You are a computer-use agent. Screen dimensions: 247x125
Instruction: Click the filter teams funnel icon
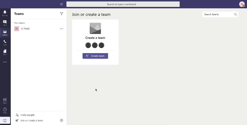tap(62, 14)
